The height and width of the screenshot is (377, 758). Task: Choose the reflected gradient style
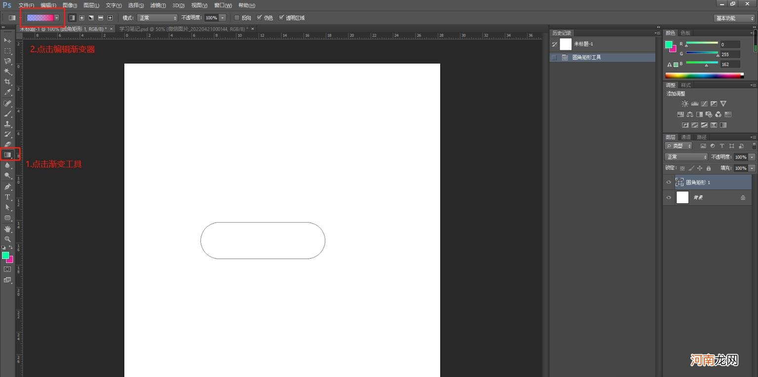tap(101, 18)
